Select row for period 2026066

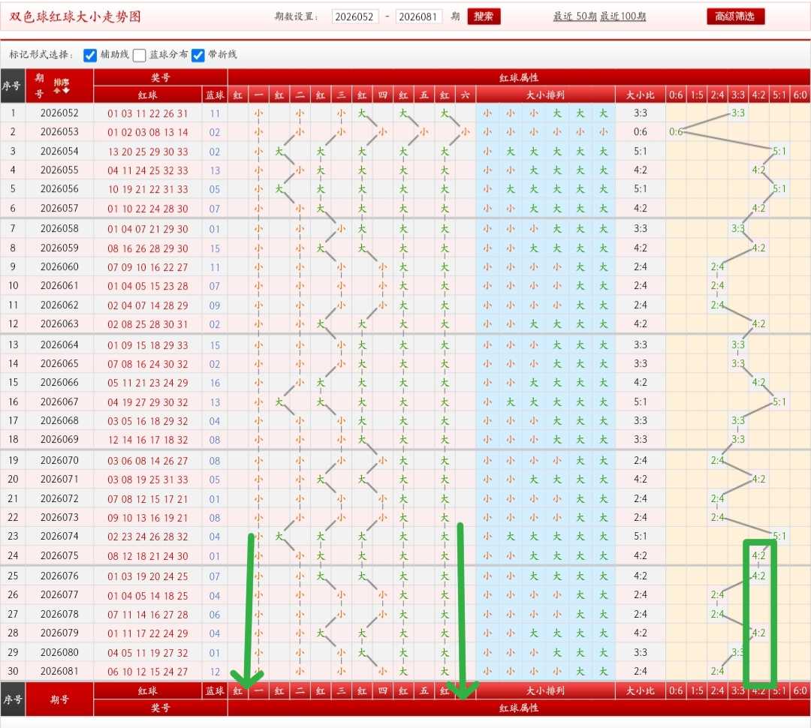(x=405, y=383)
